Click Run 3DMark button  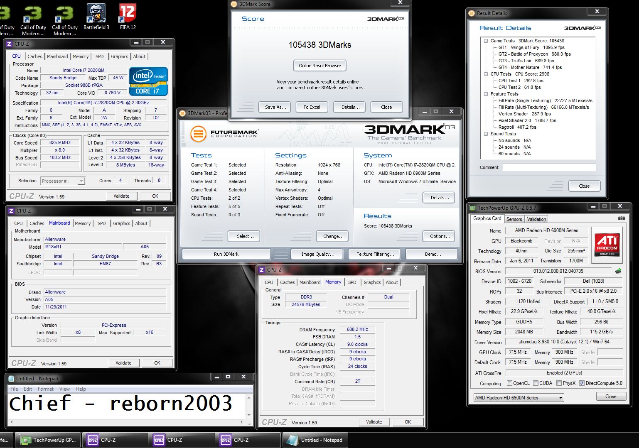[226, 254]
